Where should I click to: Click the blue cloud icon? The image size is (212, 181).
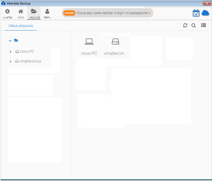click(x=205, y=13)
